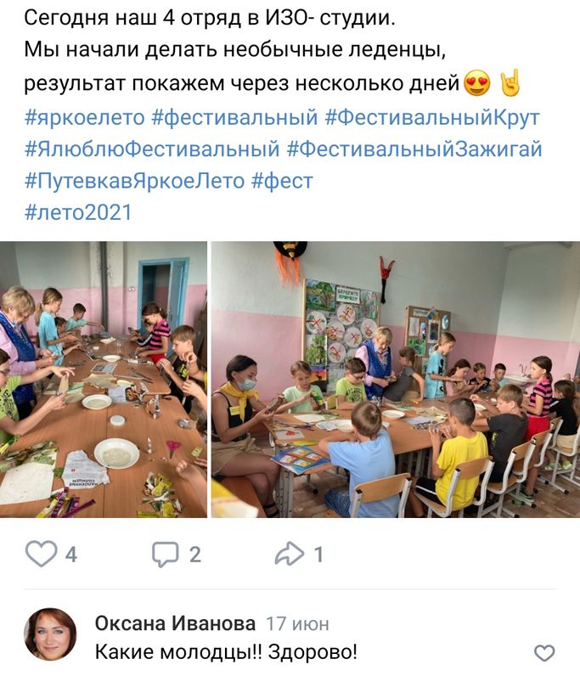Screen dimensions: 580x676
Task: Open the left photo of craft table
Action: (x=104, y=380)
